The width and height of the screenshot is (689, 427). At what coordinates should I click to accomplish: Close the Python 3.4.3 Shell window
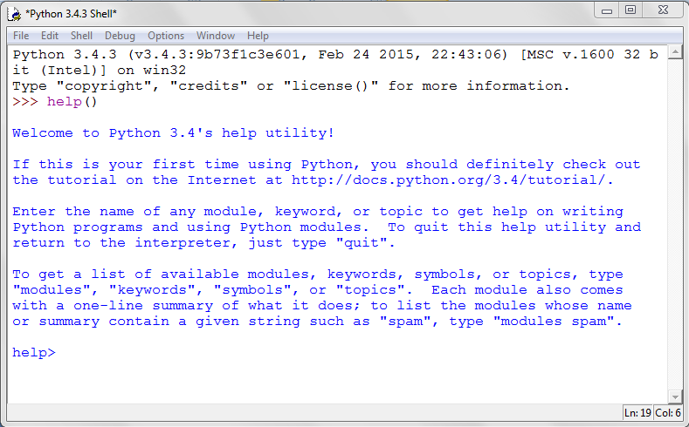(663, 10)
